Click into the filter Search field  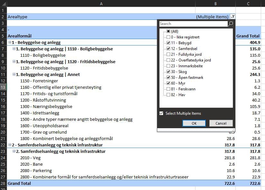(x=193, y=24)
